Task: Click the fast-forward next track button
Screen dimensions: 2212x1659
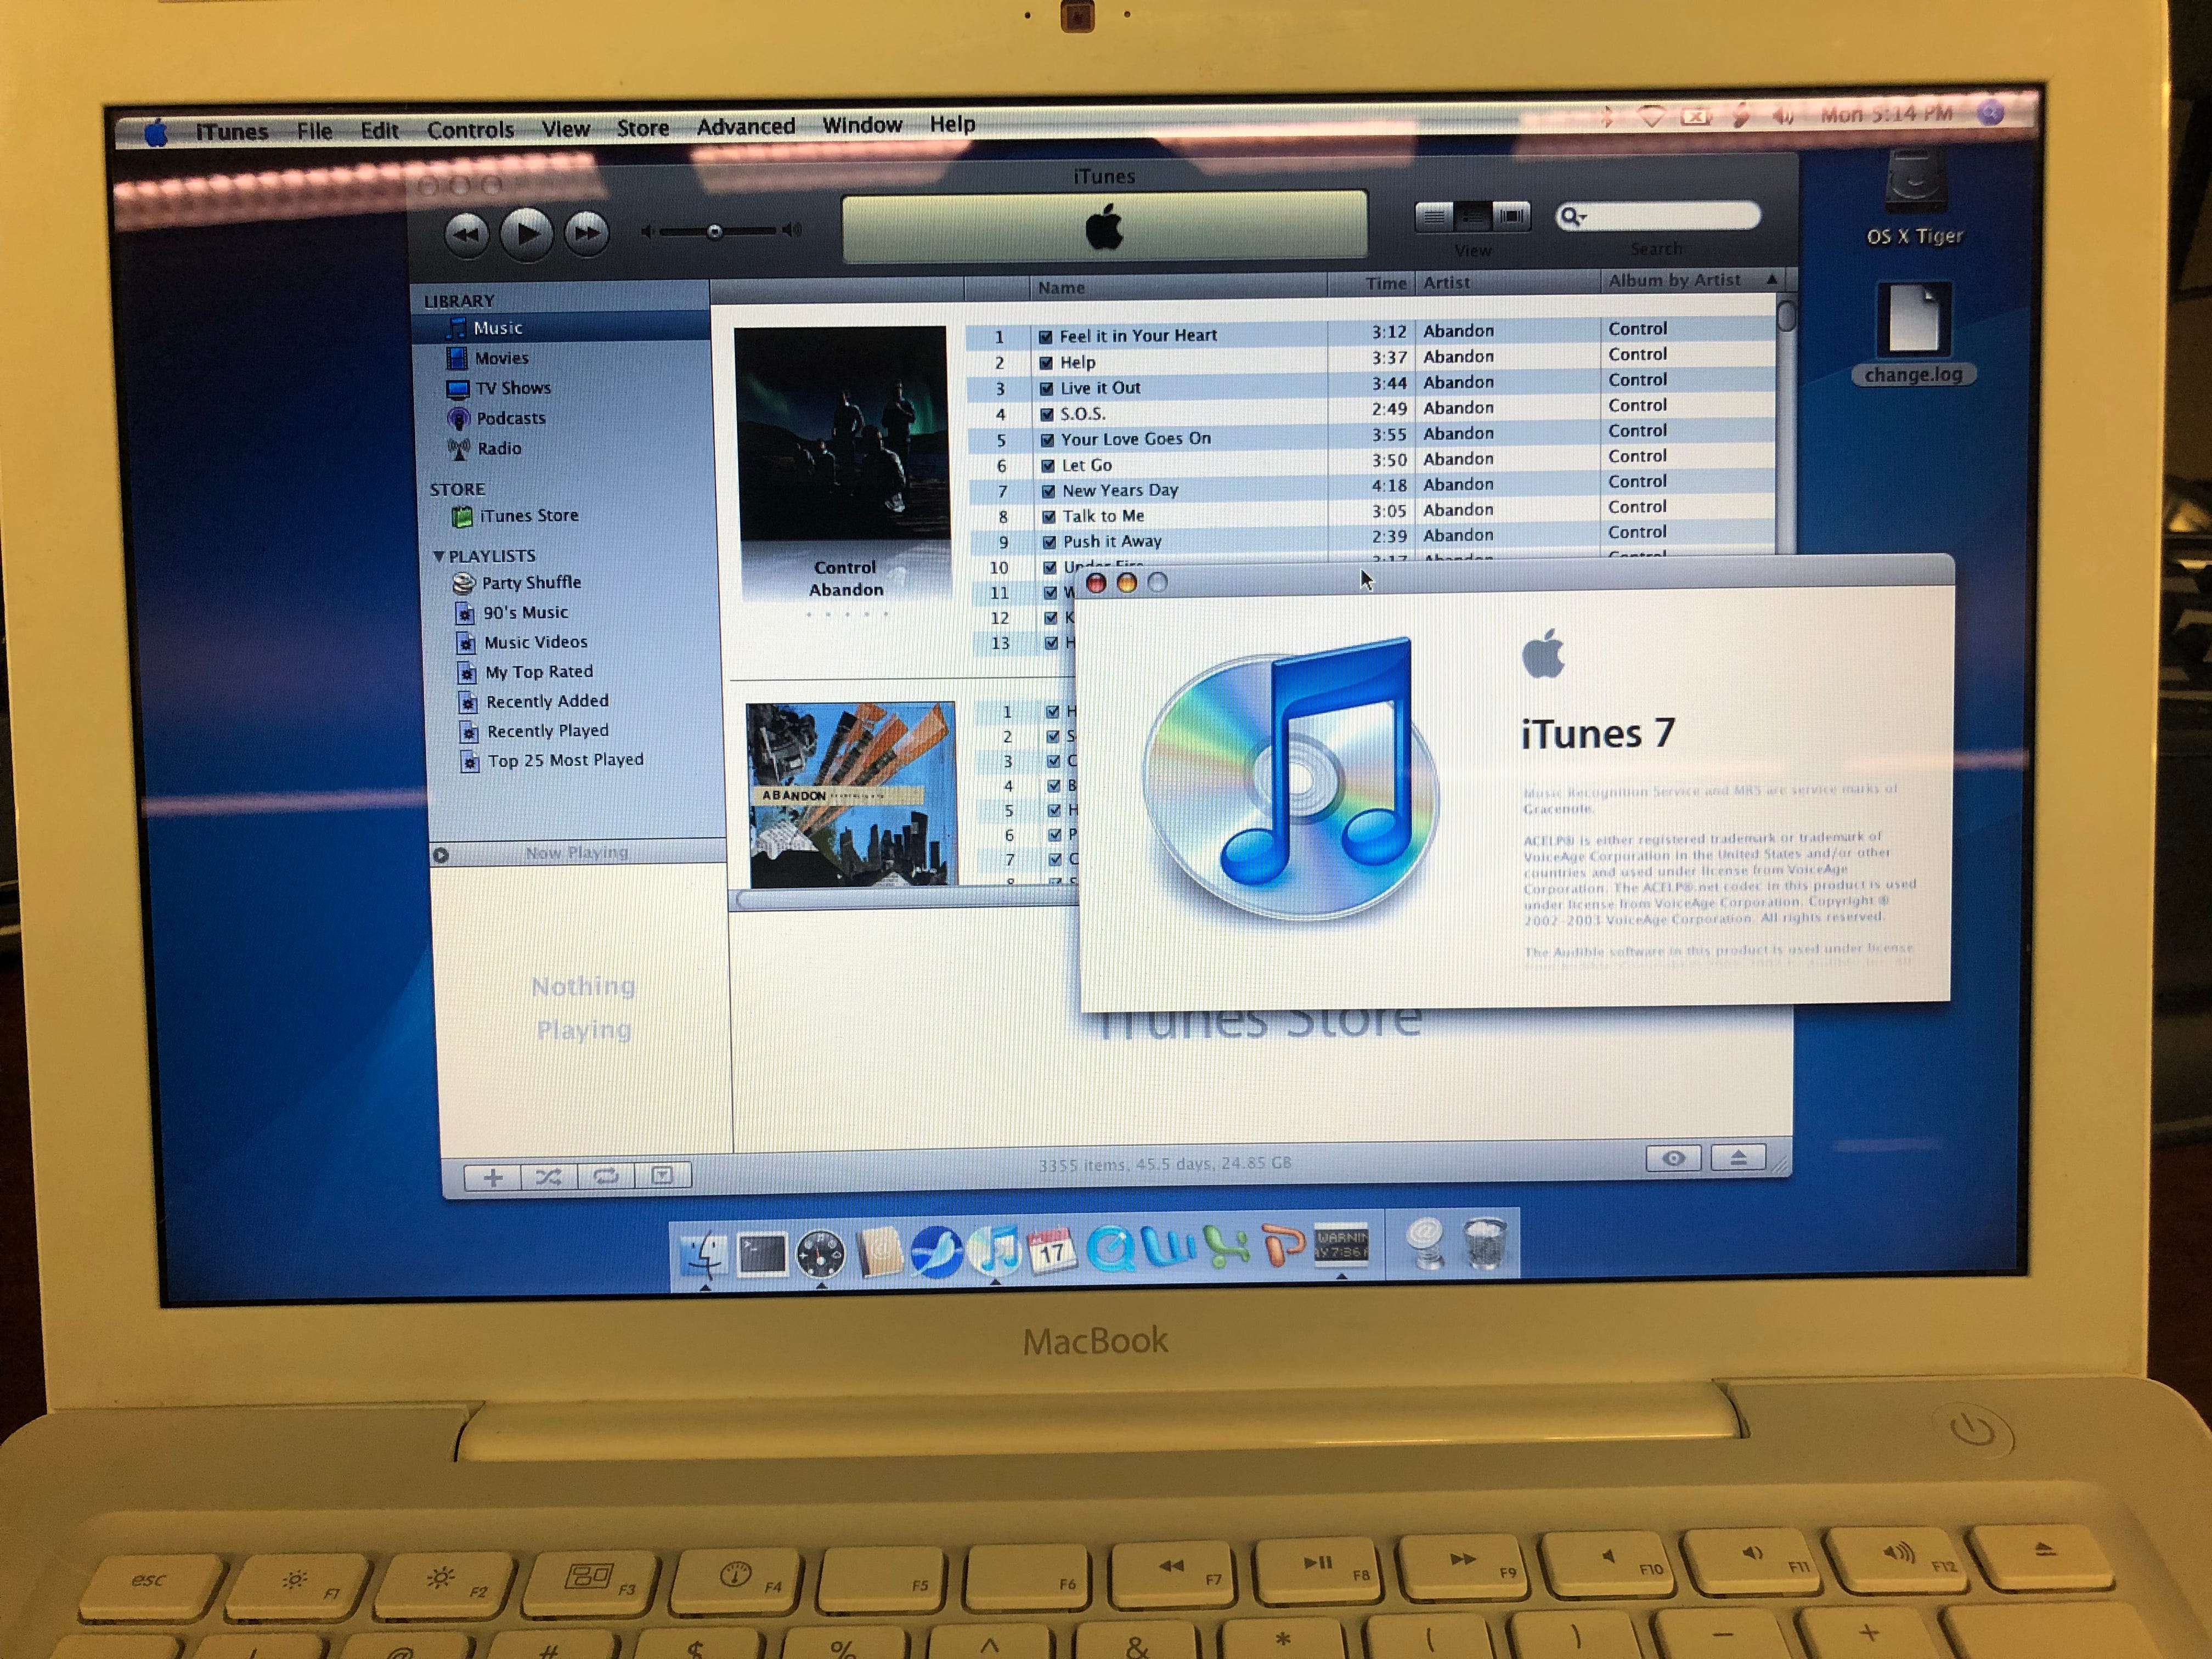Action: [x=586, y=234]
